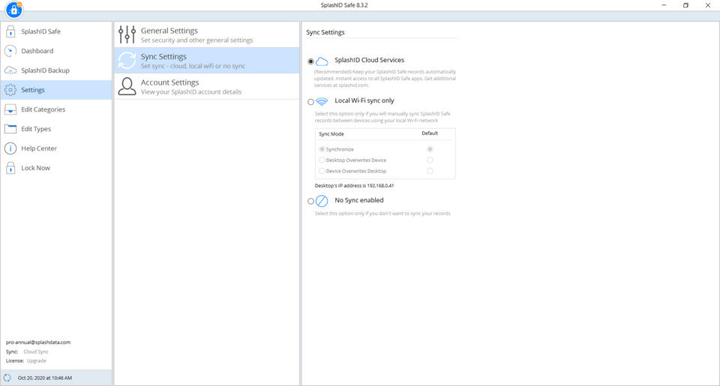Click Lock Now to lock the app
Viewport: 720px width, 386px height.
coord(56,168)
